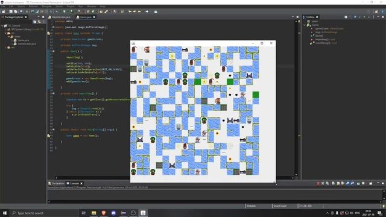Viewport: 386px width, 217px height.
Task: Click Writable in status bar
Action: coord(251,206)
